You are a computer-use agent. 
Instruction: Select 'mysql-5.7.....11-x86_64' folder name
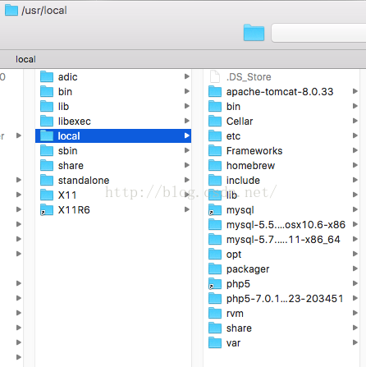coord(283,240)
